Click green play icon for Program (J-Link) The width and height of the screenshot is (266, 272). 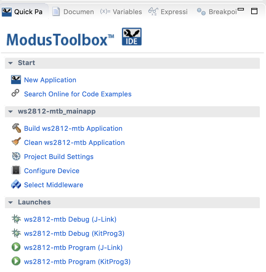tap(16, 247)
